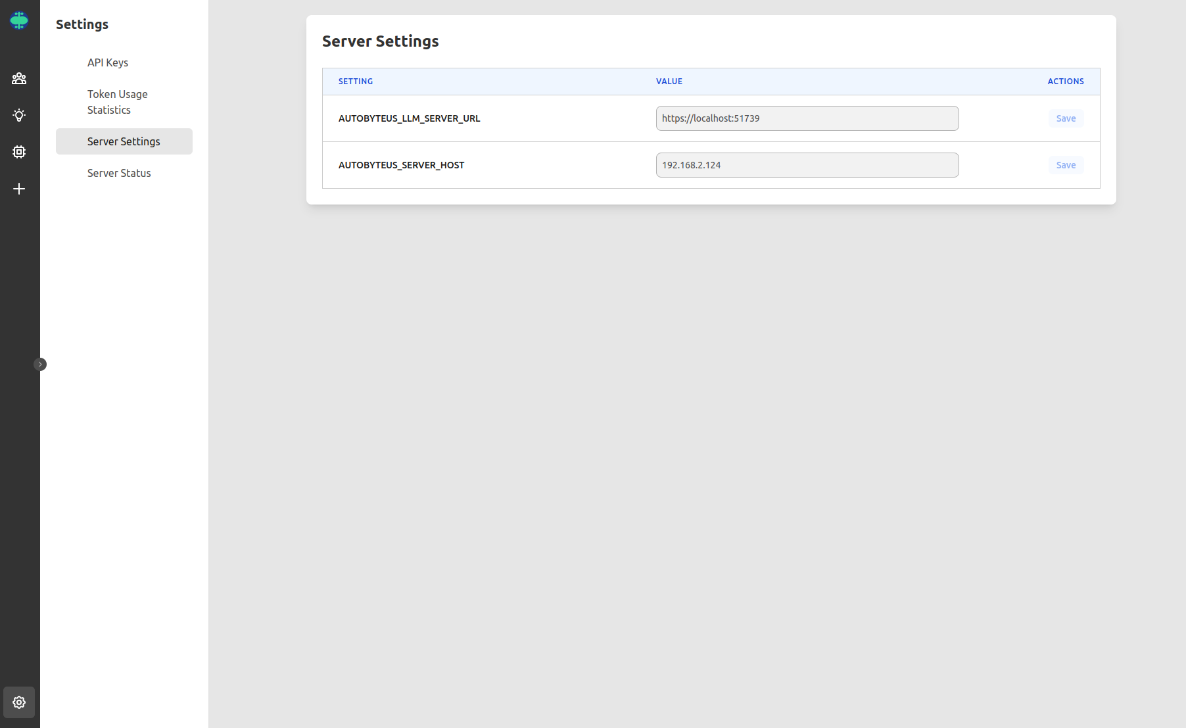This screenshot has width=1186, height=728.
Task: Click the SETTING column header
Action: tap(355, 82)
